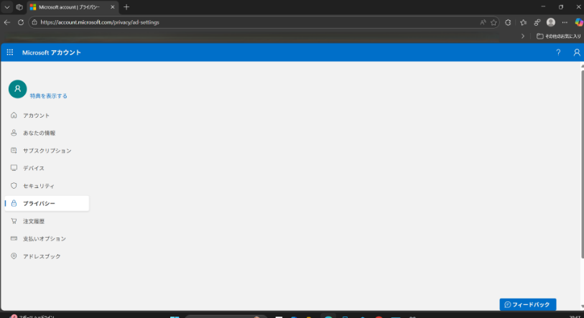Viewport: 584px width, 318px height.
Task: Click the teal profile avatar
Action: (x=17, y=89)
